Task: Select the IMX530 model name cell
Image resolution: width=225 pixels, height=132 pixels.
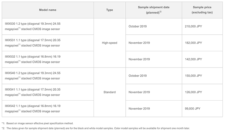Action: point(48,26)
